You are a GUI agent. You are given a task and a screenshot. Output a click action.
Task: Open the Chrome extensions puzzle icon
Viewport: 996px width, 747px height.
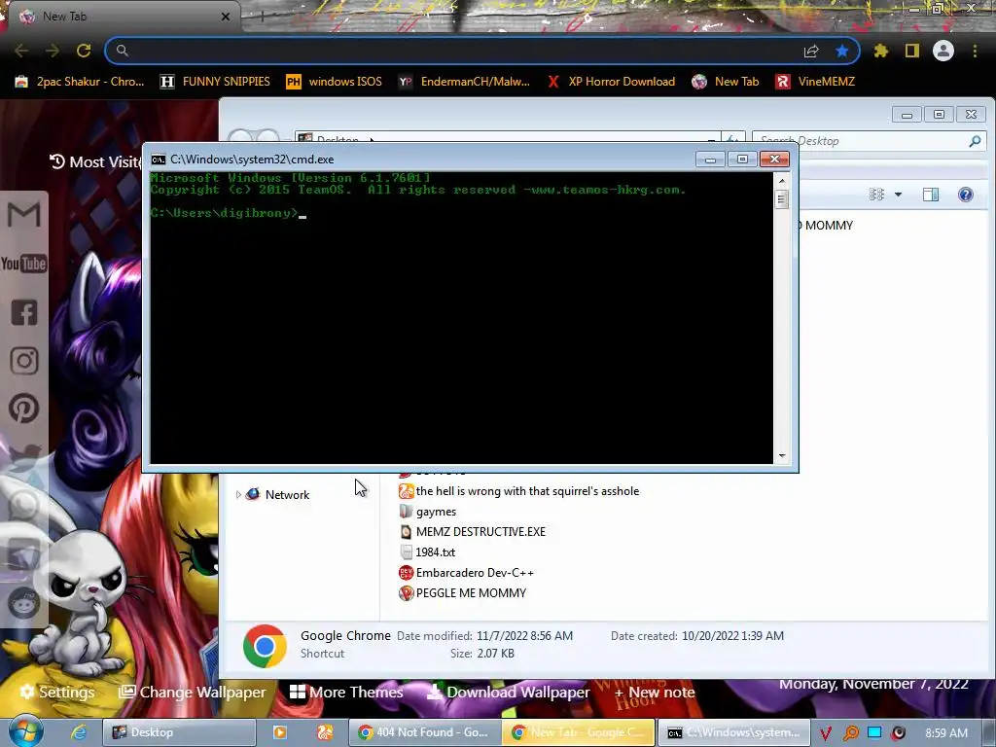coord(881,51)
